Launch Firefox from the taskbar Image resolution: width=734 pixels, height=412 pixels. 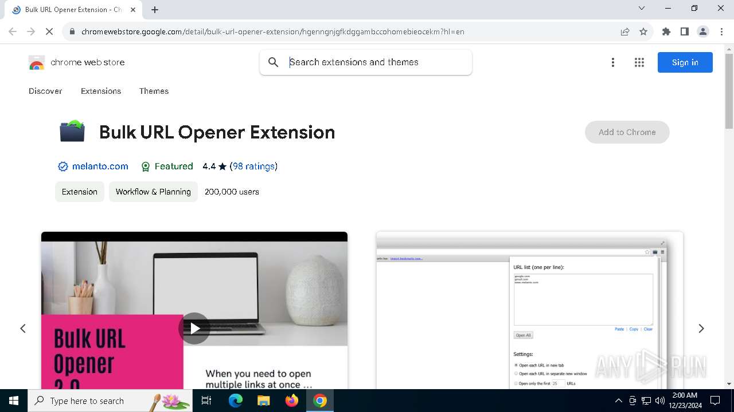(292, 401)
